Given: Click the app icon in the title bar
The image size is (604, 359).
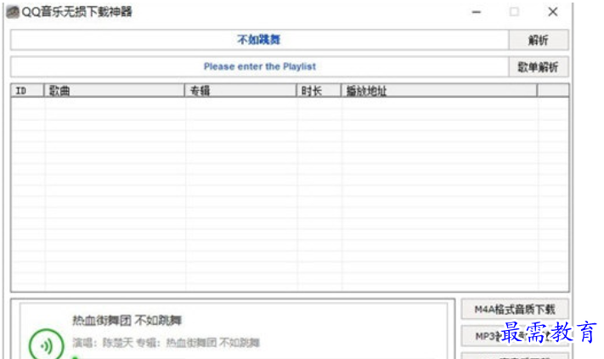Looking at the screenshot, I should click(x=13, y=12).
